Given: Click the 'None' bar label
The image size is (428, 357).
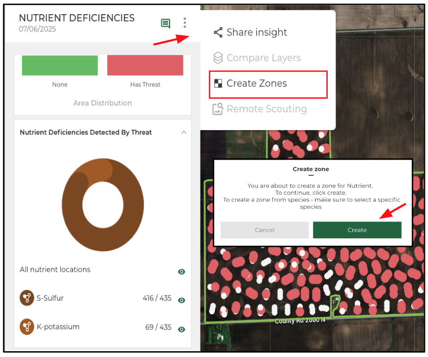Looking at the screenshot, I should pyautogui.click(x=60, y=85).
